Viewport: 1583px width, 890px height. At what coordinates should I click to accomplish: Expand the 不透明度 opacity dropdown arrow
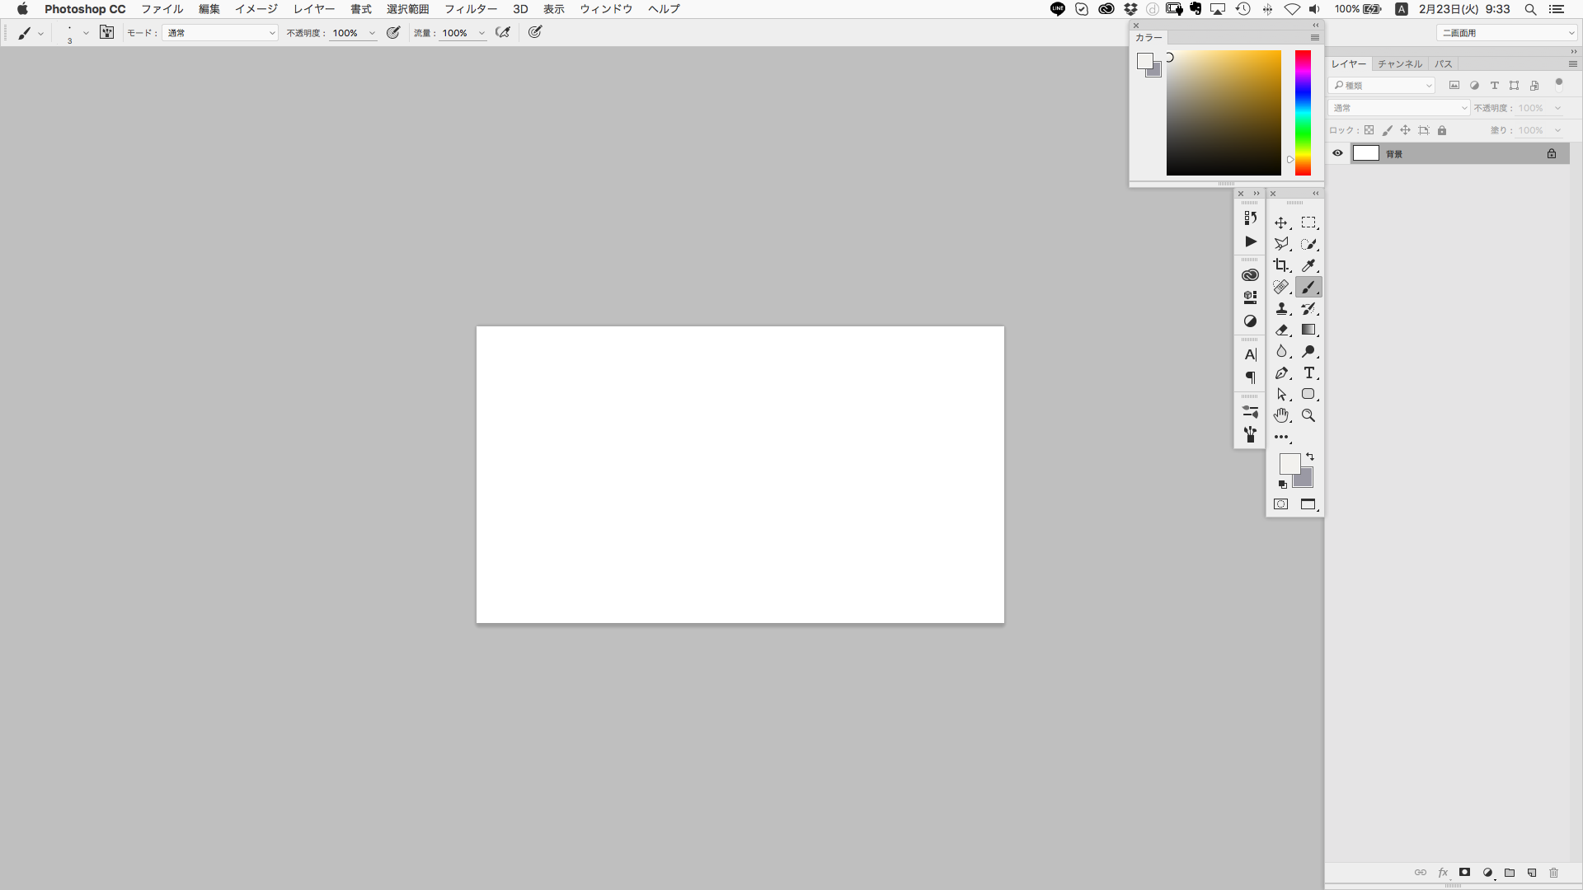coord(372,34)
